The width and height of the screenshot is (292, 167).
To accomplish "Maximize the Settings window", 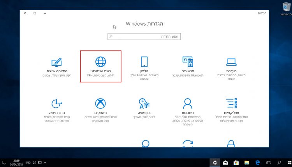I will pyautogui.click(x=35, y=13).
